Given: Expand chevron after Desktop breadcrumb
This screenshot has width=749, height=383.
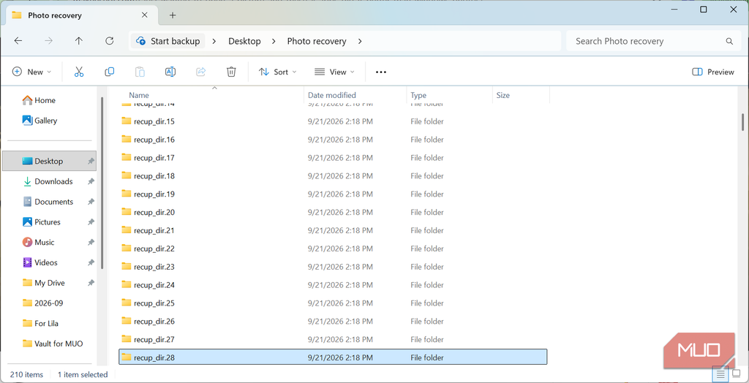Looking at the screenshot, I should 274,41.
